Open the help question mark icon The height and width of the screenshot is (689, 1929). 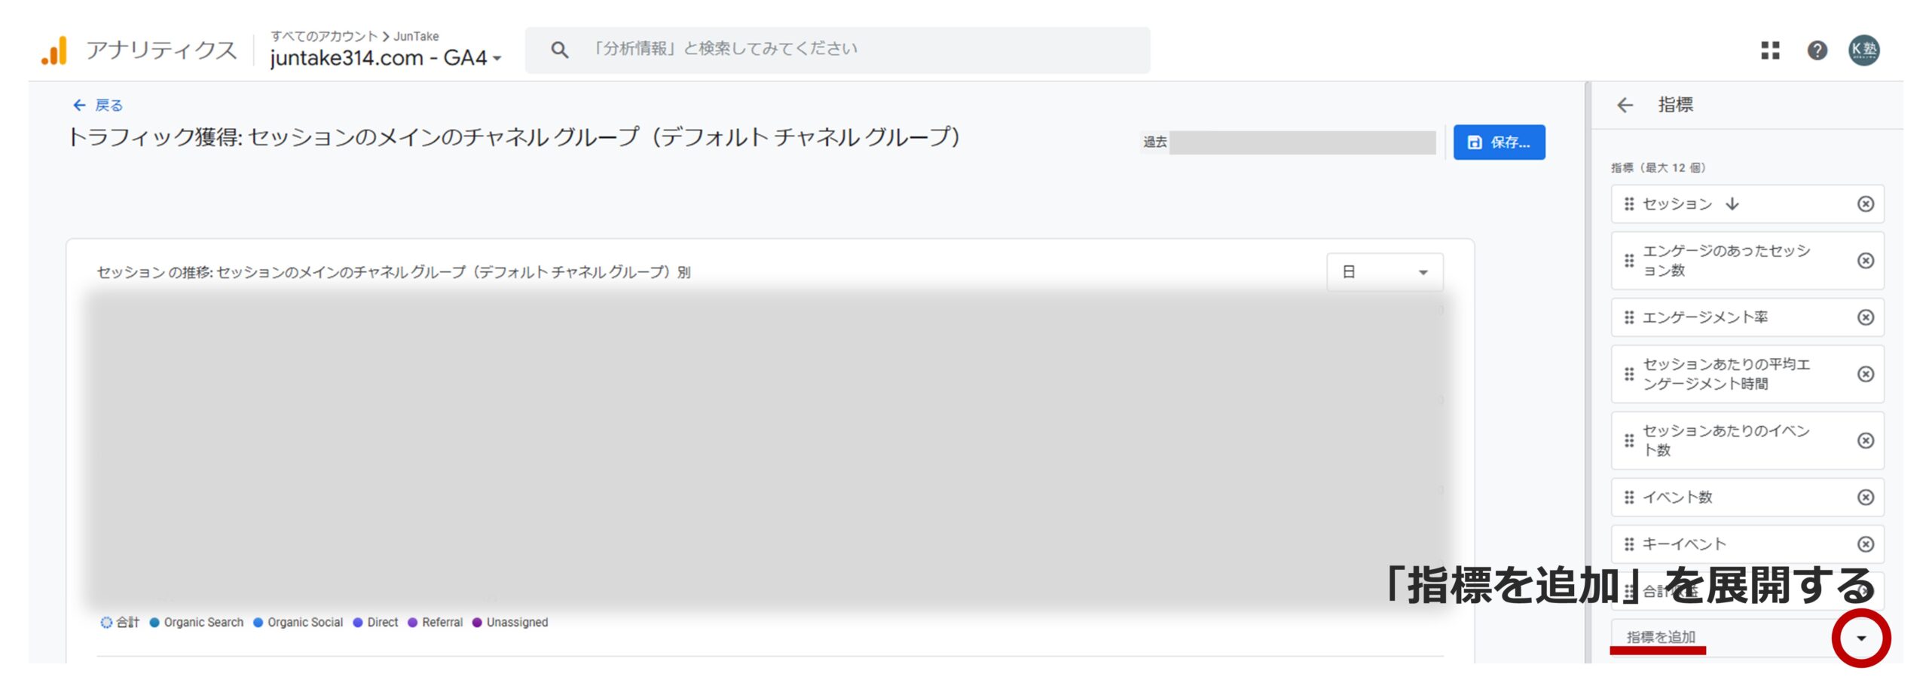[x=1817, y=50]
